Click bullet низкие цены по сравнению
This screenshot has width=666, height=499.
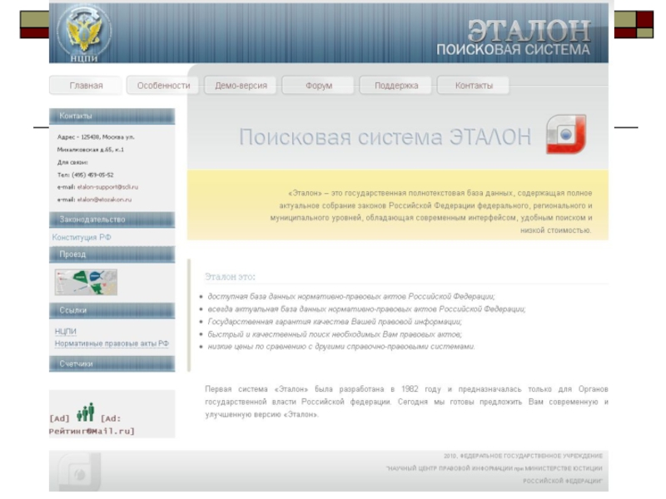(341, 347)
